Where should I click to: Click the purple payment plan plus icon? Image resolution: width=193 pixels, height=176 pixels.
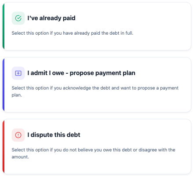click(x=18, y=73)
